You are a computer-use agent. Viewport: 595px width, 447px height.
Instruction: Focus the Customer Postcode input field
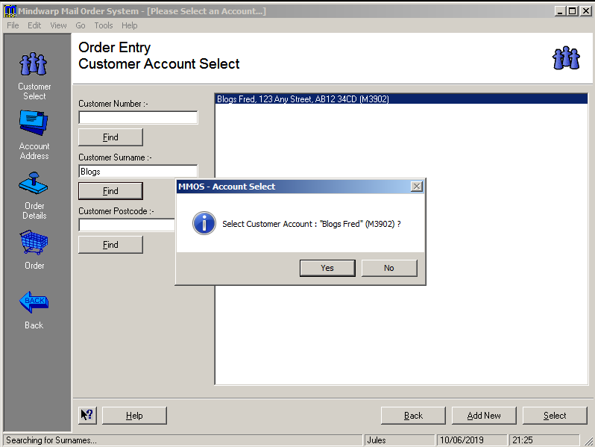click(127, 225)
